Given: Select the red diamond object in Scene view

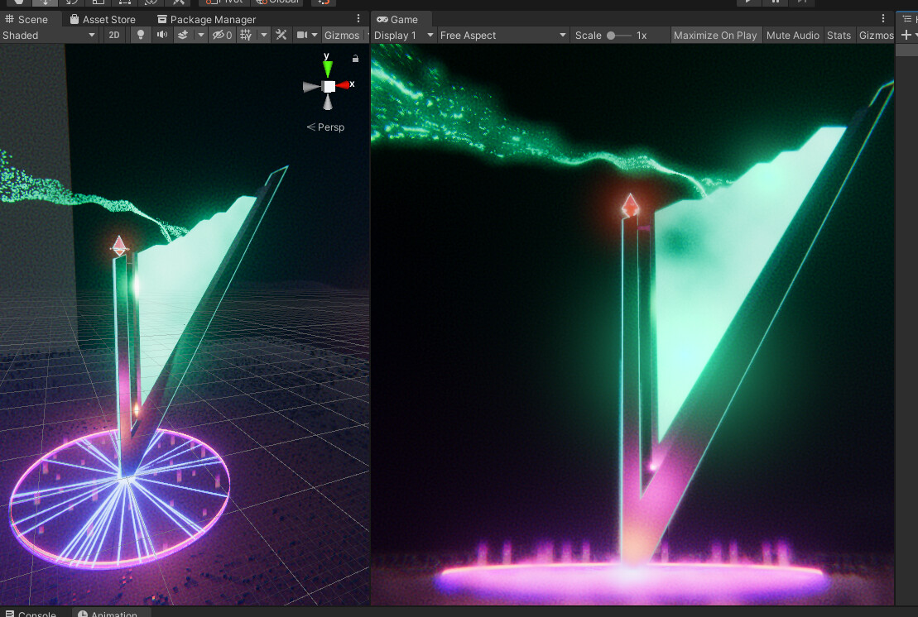Looking at the screenshot, I should click(119, 246).
